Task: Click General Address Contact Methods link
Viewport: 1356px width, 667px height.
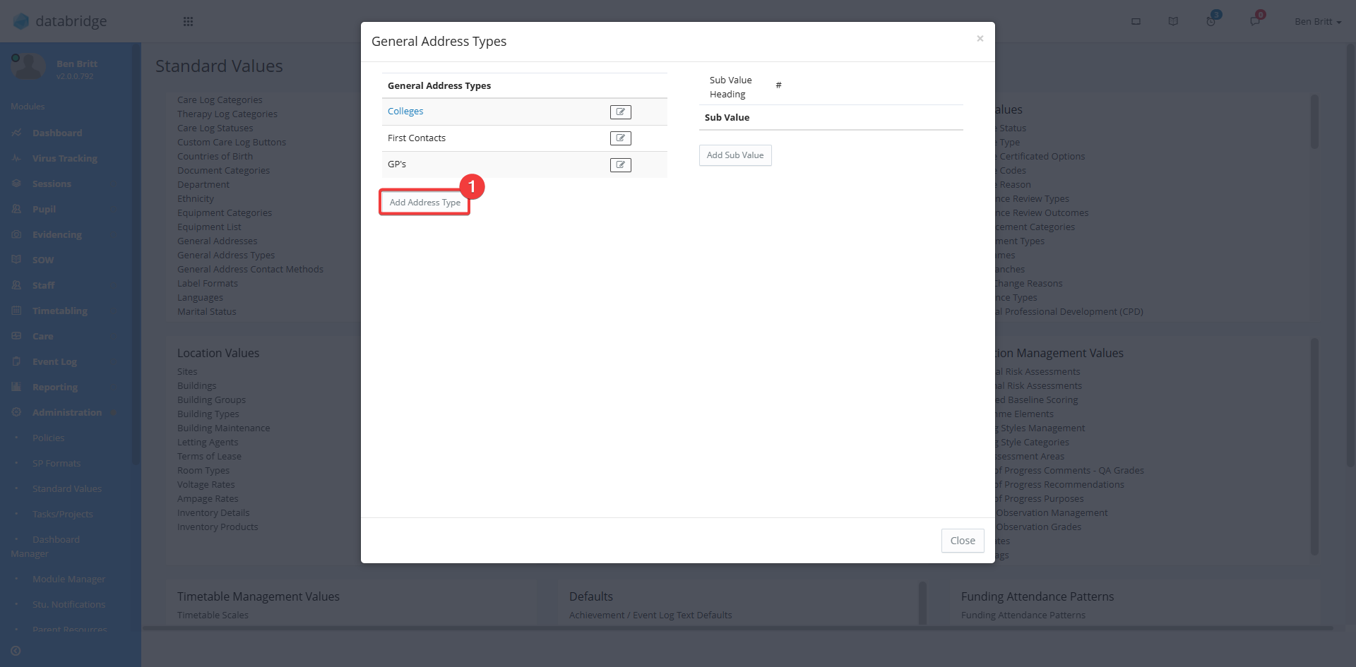Action: (x=250, y=270)
